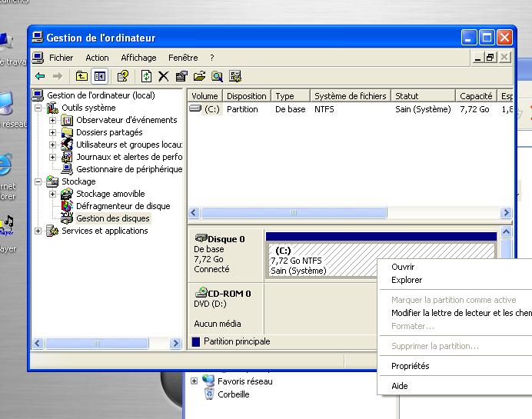Image resolution: width=532 pixels, height=419 pixels.
Task: Open the Fichier menu
Action: click(61, 58)
